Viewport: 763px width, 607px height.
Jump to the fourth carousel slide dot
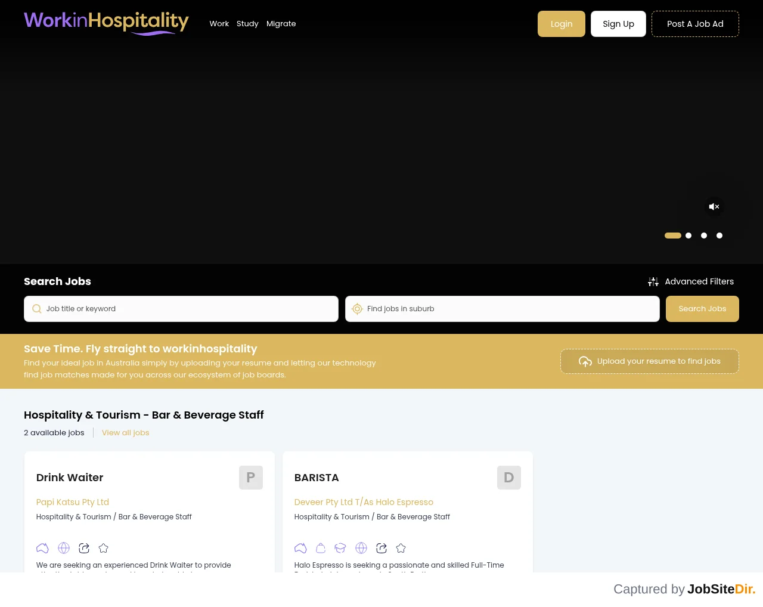click(719, 236)
